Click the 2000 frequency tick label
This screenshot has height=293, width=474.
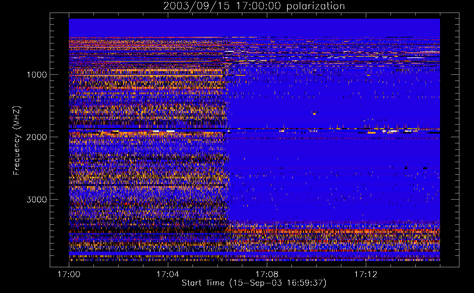(x=37, y=137)
